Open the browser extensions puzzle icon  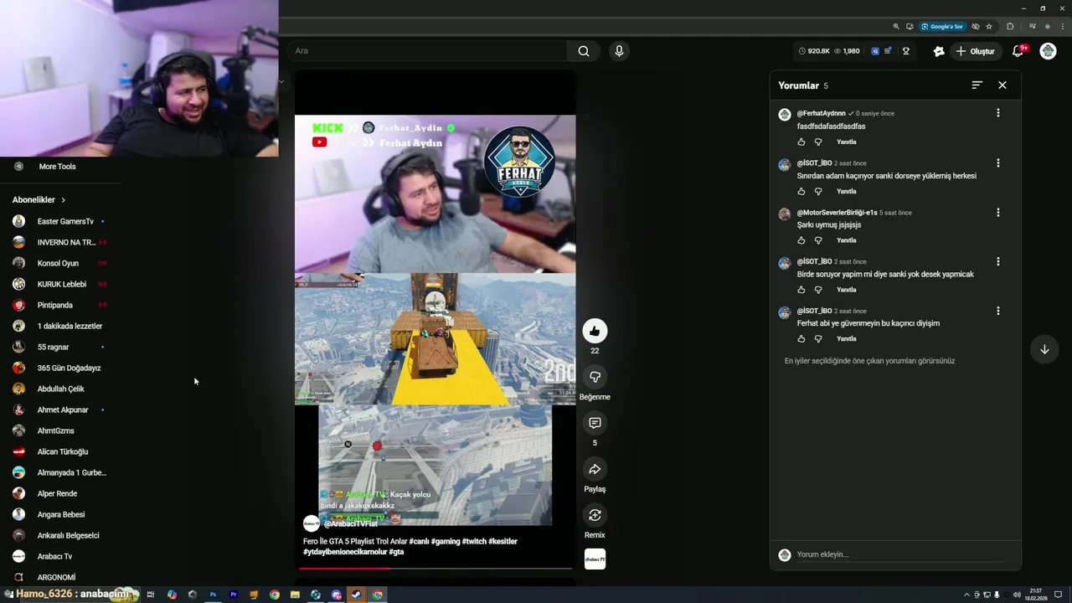[1010, 27]
